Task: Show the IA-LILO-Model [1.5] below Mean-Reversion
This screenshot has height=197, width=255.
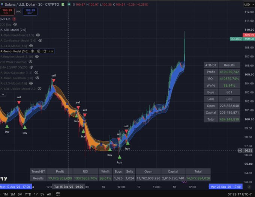Action: [x=31, y=83]
